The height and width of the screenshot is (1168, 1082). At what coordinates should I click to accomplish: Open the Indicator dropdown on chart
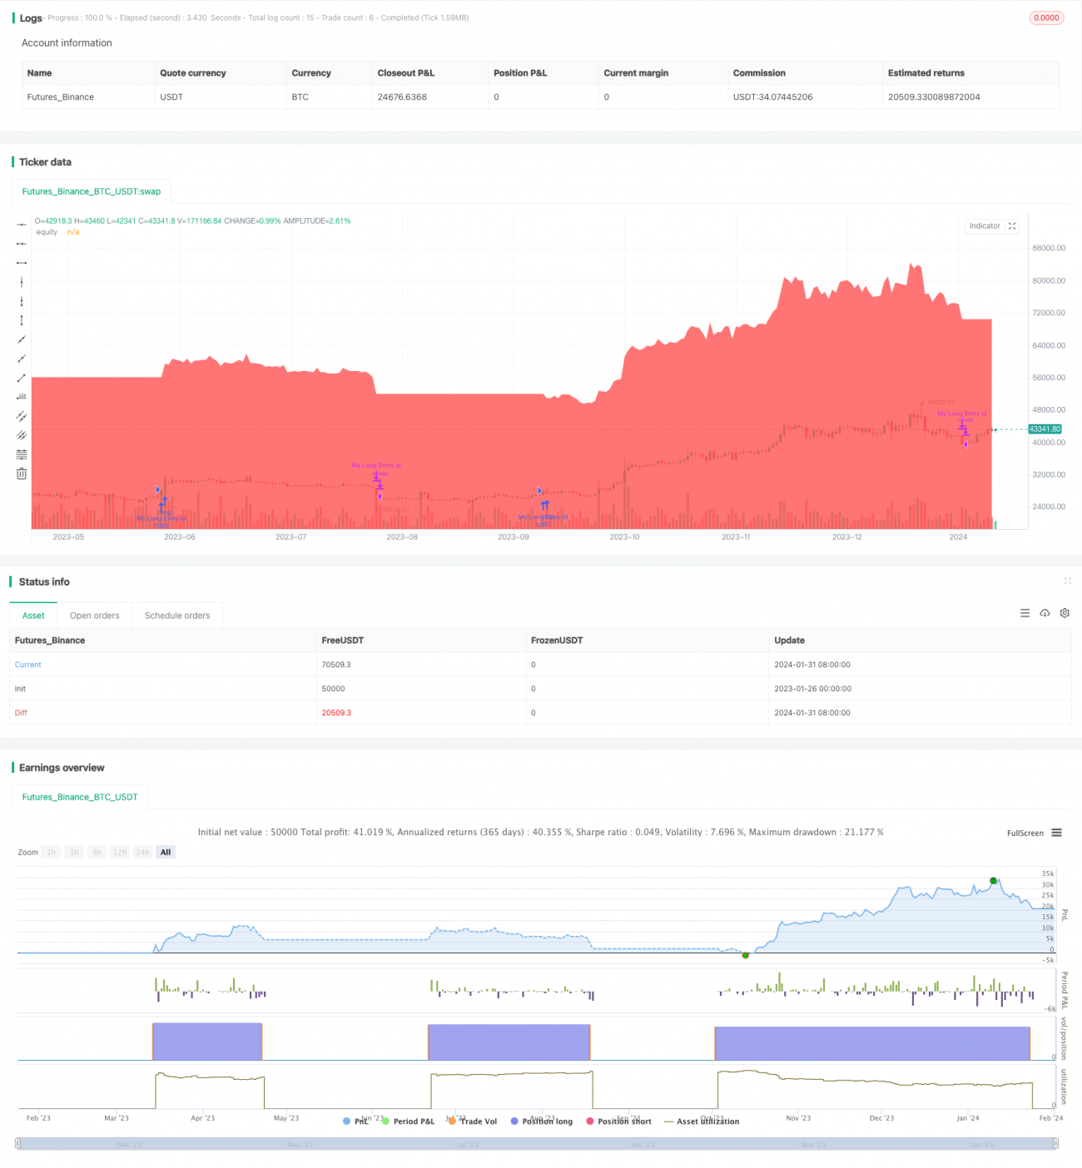[985, 226]
